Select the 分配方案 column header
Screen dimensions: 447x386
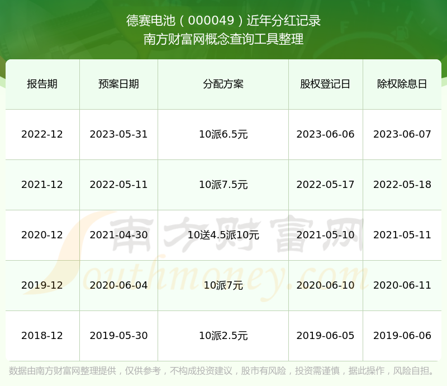223,84
